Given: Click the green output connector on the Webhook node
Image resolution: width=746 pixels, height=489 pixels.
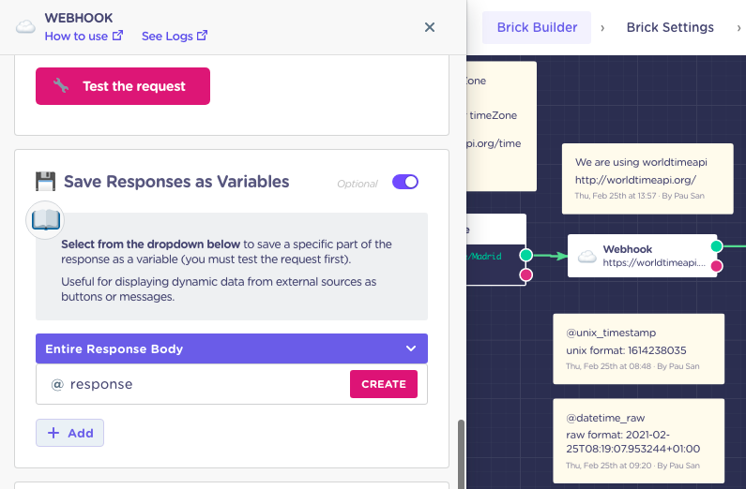Looking at the screenshot, I should pos(717,246).
